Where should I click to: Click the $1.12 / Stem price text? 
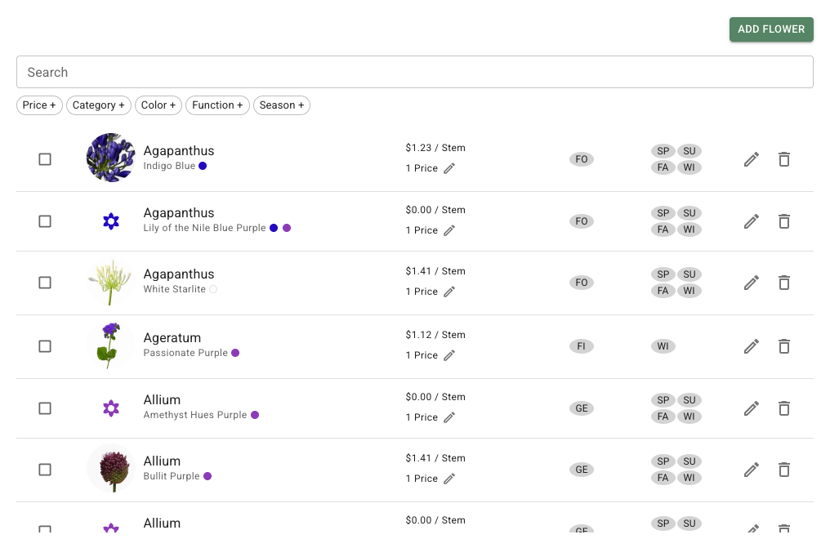[435, 335]
